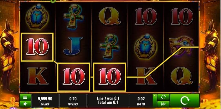Select blue scarab symbol on first reel
Viewport: 221px width, 109px height.
37,16
